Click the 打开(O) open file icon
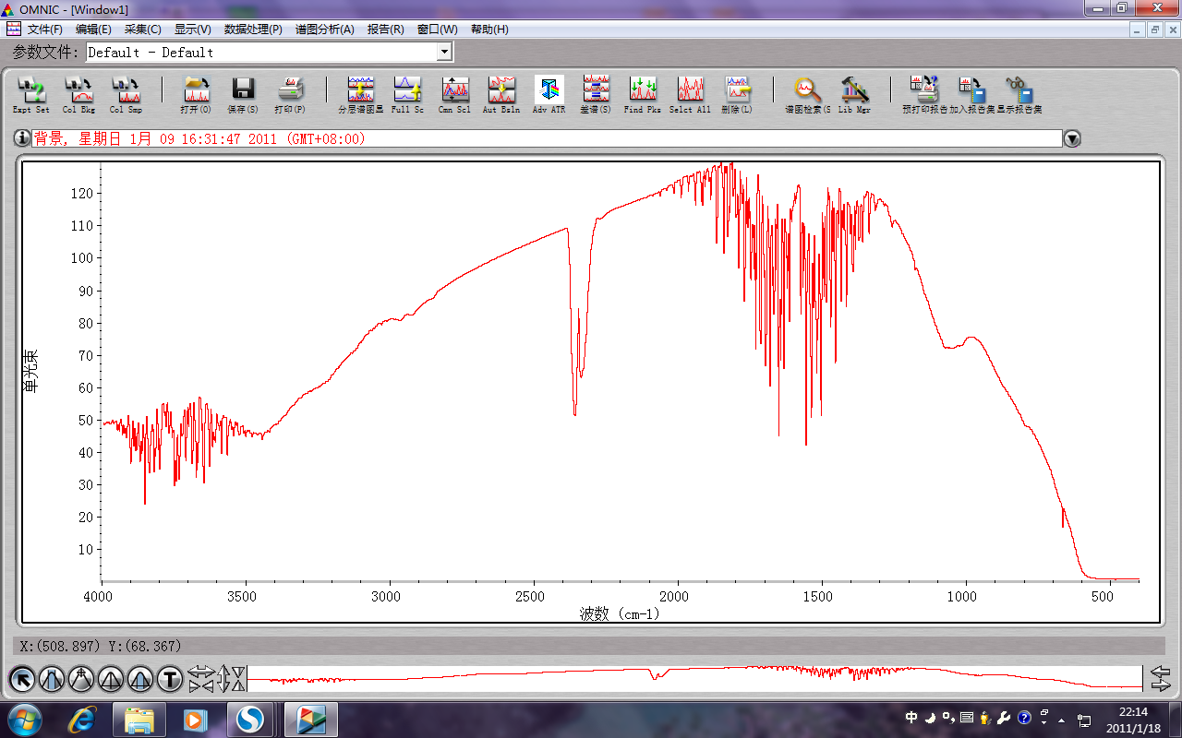 coord(196,95)
